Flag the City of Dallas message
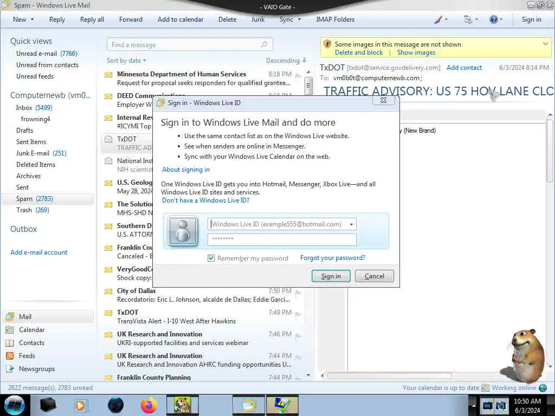The height and width of the screenshot is (416, 555). pyautogui.click(x=298, y=292)
